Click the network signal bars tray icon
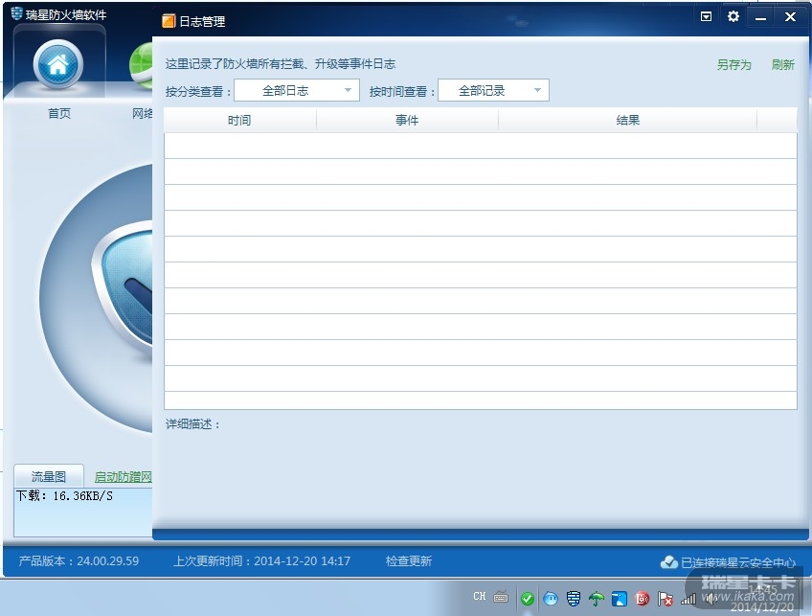Viewport: 812px width, 616px height. 688,600
